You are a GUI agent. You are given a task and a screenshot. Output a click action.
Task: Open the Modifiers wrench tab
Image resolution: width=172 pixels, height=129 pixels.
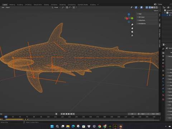[163, 78]
